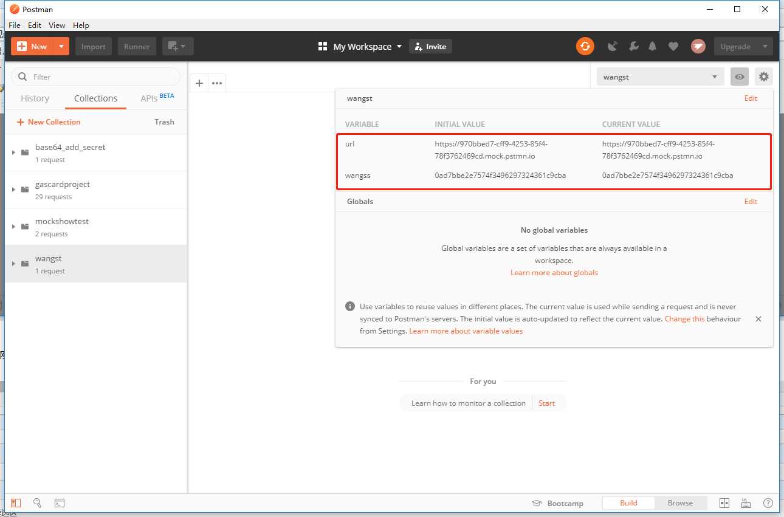Switch to Browse mode
The width and height of the screenshot is (784, 517).
pyautogui.click(x=680, y=503)
